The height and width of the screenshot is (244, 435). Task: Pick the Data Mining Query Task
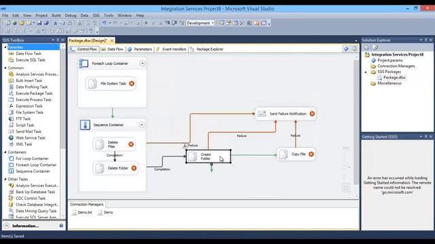coord(36,211)
